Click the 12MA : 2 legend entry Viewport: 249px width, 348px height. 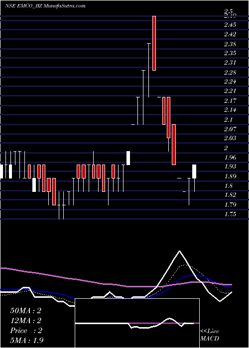click(26, 321)
